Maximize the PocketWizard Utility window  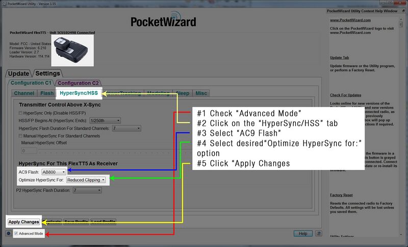[x=390, y=3]
